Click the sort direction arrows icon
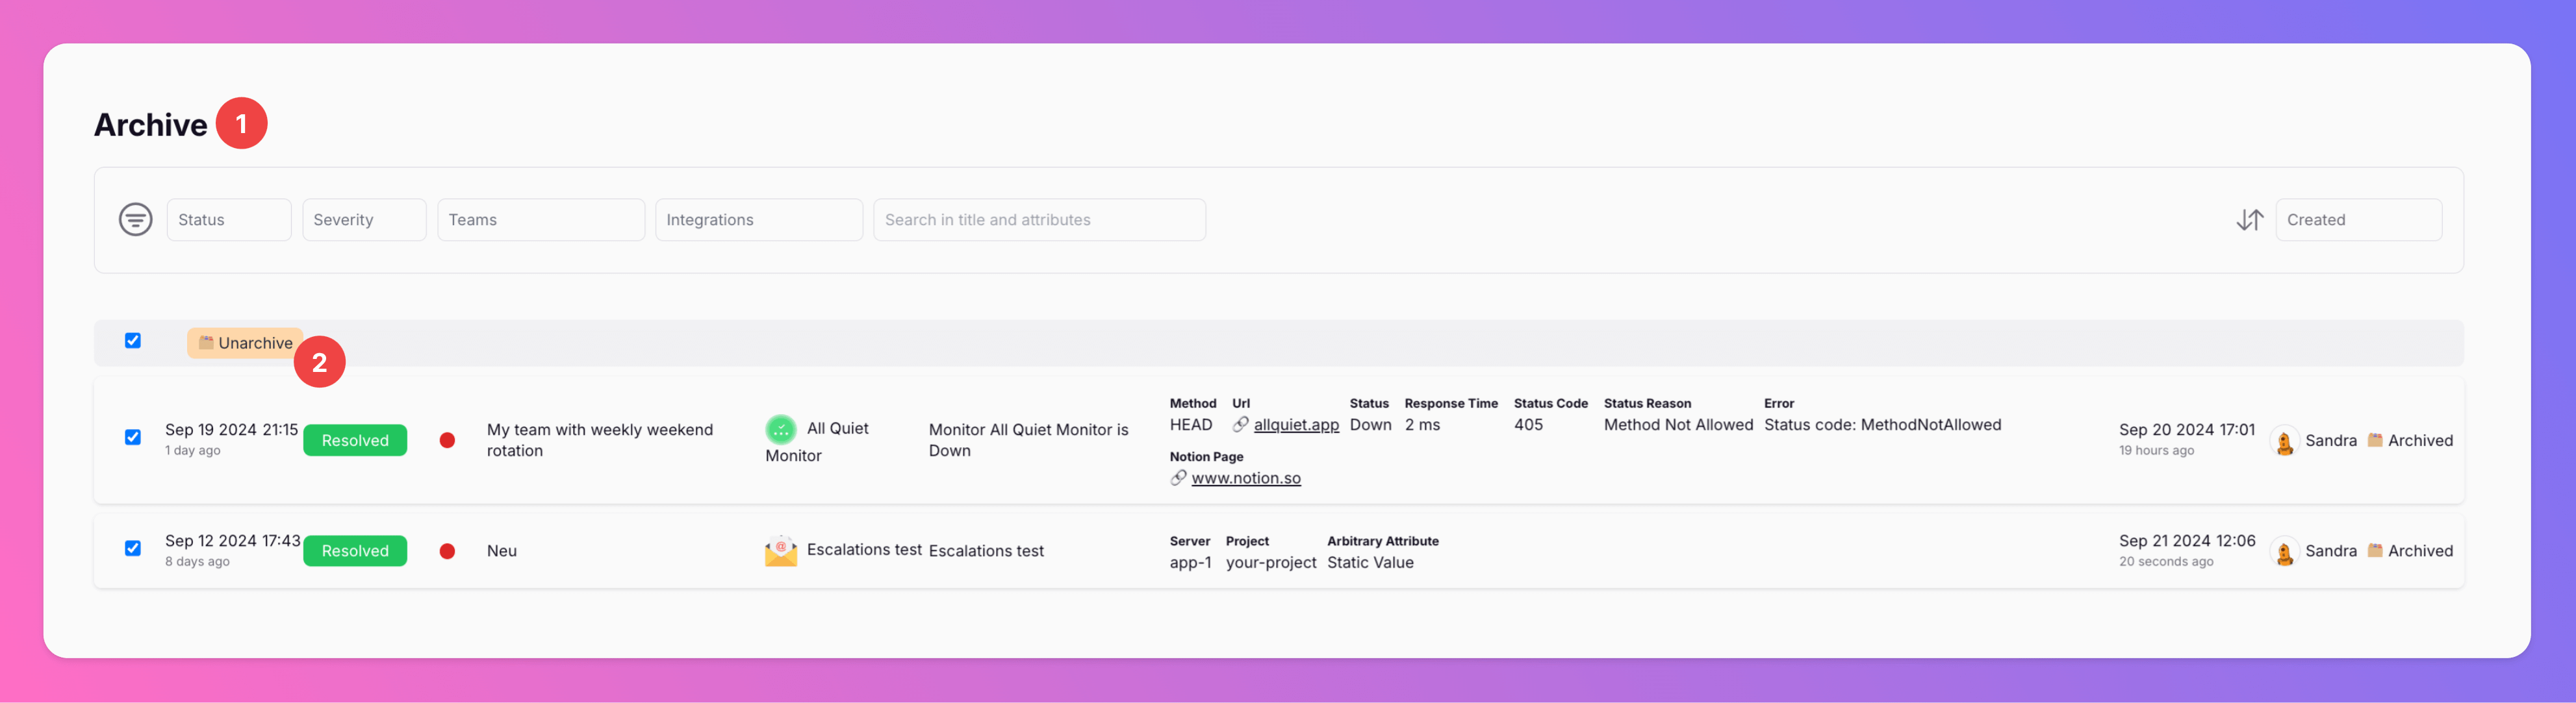 tap(2249, 219)
